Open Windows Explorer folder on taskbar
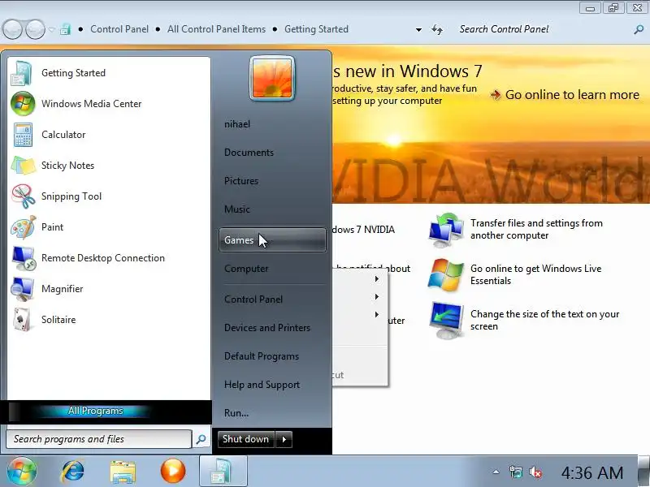This screenshot has width=650, height=487. pos(123,472)
